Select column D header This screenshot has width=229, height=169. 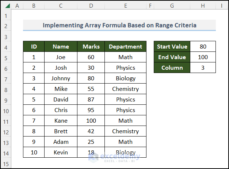[91, 6]
